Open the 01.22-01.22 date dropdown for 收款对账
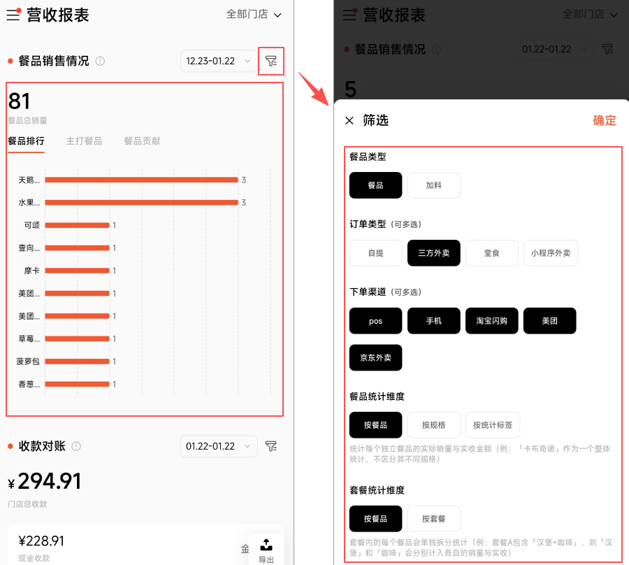This screenshot has height=565, width=629. (218, 446)
